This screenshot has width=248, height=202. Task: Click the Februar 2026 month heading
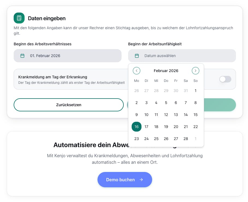click(166, 71)
